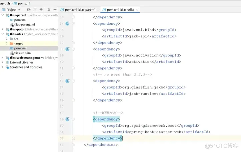Click fold end marker on line 37
Image resolution: width=241 pixels, height=152 pixels.
point(73,43)
